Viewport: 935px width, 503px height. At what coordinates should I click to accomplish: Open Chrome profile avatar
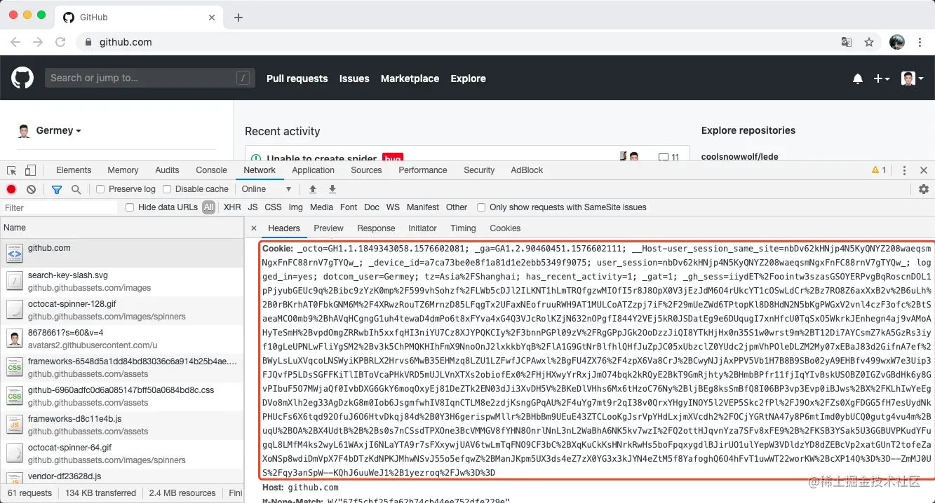point(897,42)
